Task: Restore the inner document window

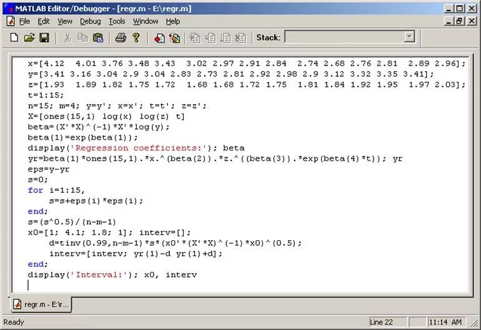Action: pyautogui.click(x=459, y=21)
